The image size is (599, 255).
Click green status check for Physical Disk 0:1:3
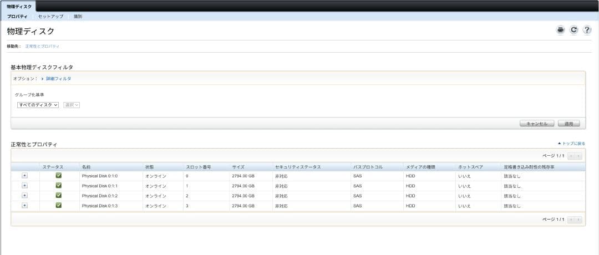point(58,205)
